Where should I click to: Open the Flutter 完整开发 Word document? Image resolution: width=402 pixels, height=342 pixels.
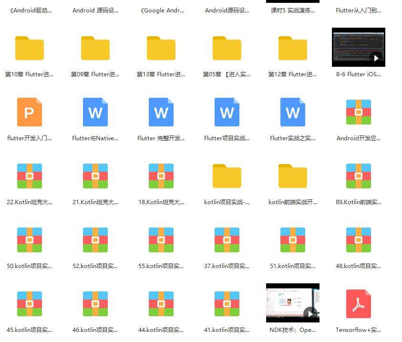[161, 112]
